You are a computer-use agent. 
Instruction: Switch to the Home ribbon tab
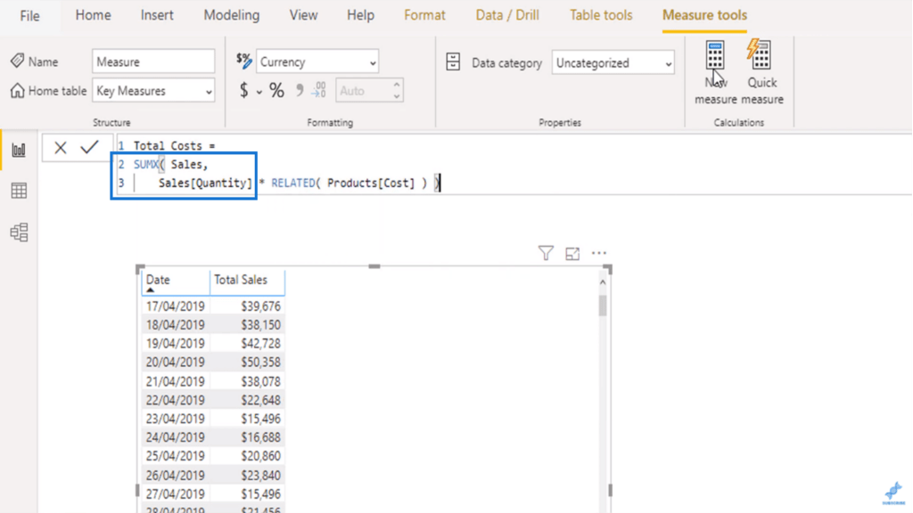(x=93, y=15)
